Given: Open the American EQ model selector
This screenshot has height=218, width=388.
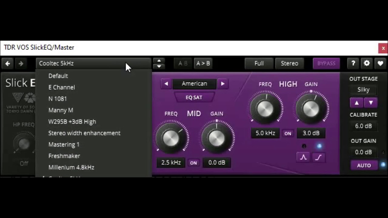Looking at the screenshot, I should pyautogui.click(x=194, y=84).
